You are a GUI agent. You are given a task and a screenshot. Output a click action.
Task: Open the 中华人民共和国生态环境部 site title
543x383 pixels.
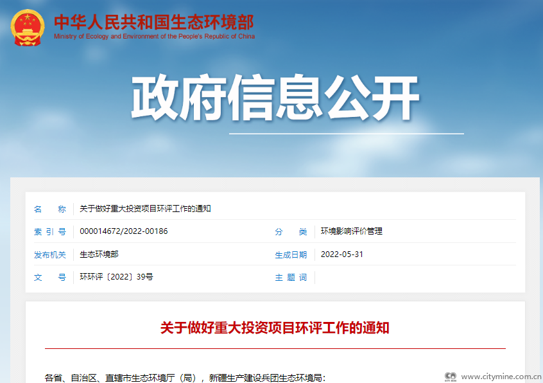click(153, 21)
